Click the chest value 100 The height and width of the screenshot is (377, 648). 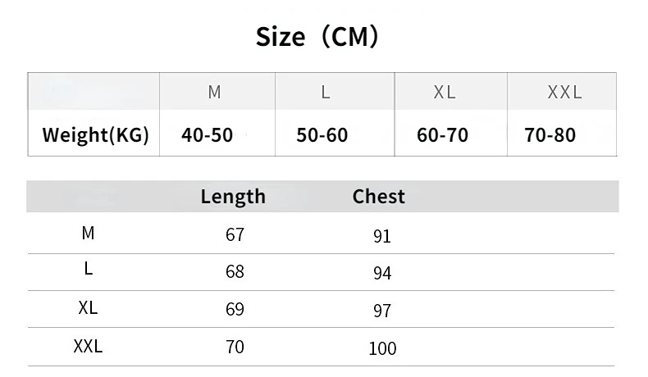[x=382, y=348]
